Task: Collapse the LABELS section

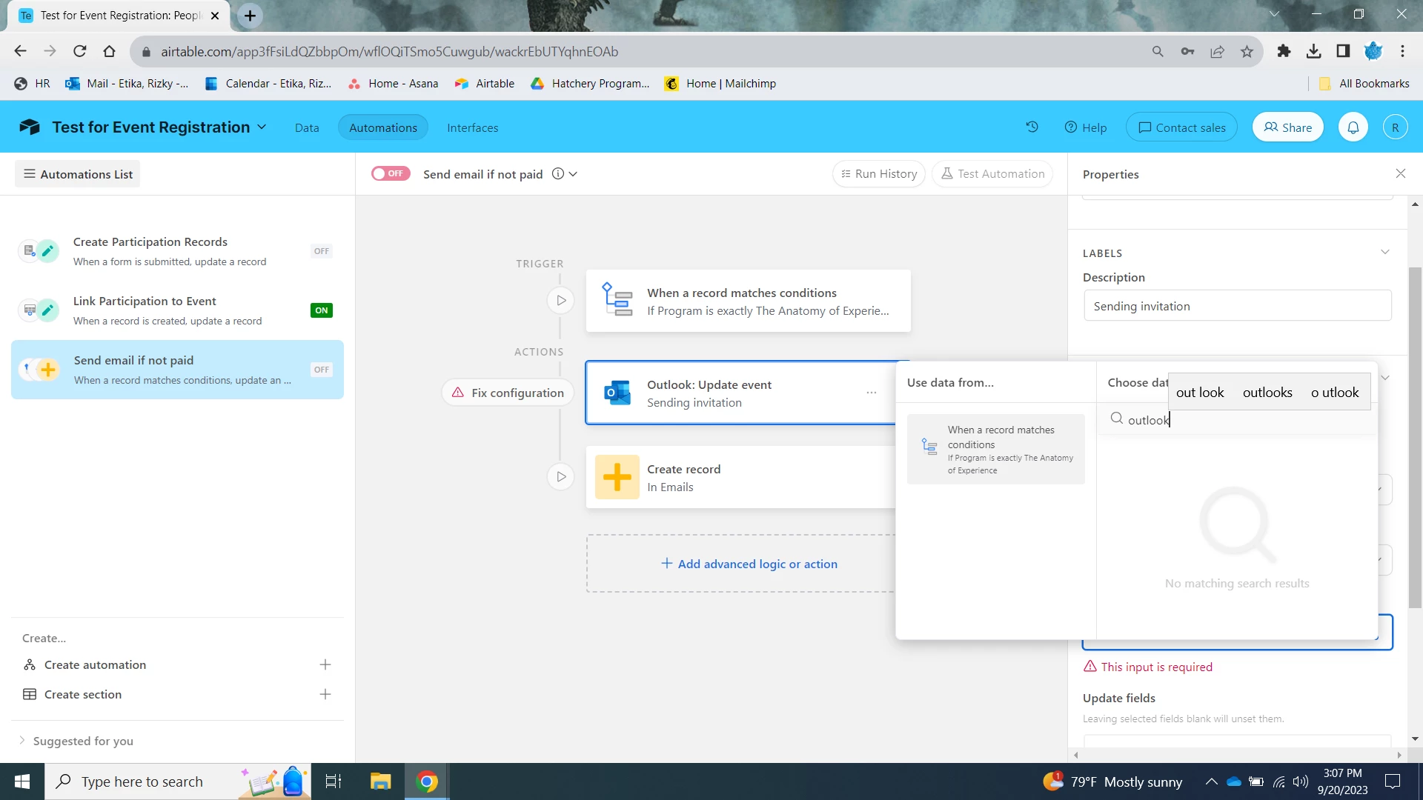Action: click(x=1384, y=253)
